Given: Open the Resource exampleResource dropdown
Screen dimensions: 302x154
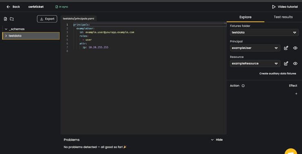Looking at the screenshot, I should pyautogui.click(x=255, y=64).
